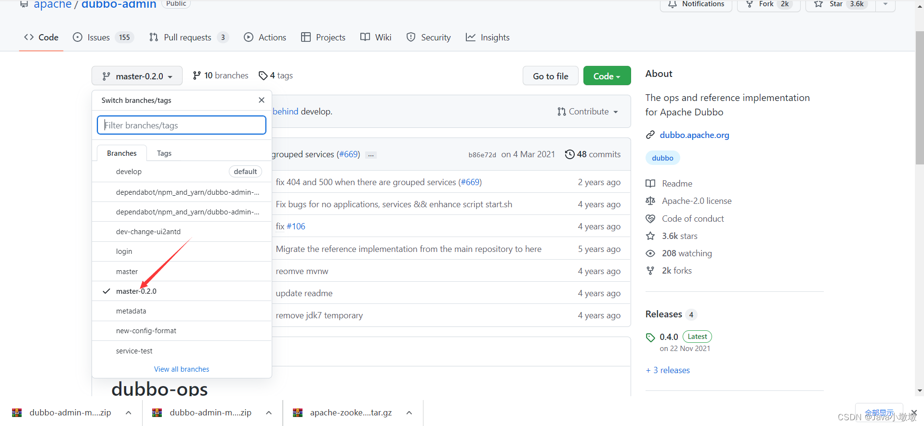924x426 pixels.
Task: Click the dubbo topic tag
Action: click(662, 158)
